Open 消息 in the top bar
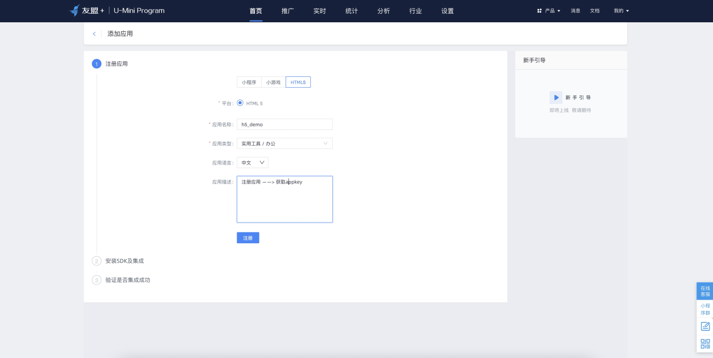713x358 pixels. click(576, 10)
